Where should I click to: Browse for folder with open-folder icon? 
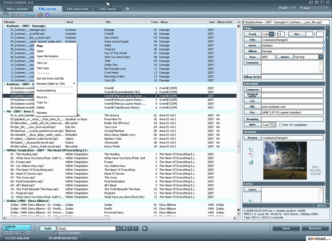coord(145,228)
